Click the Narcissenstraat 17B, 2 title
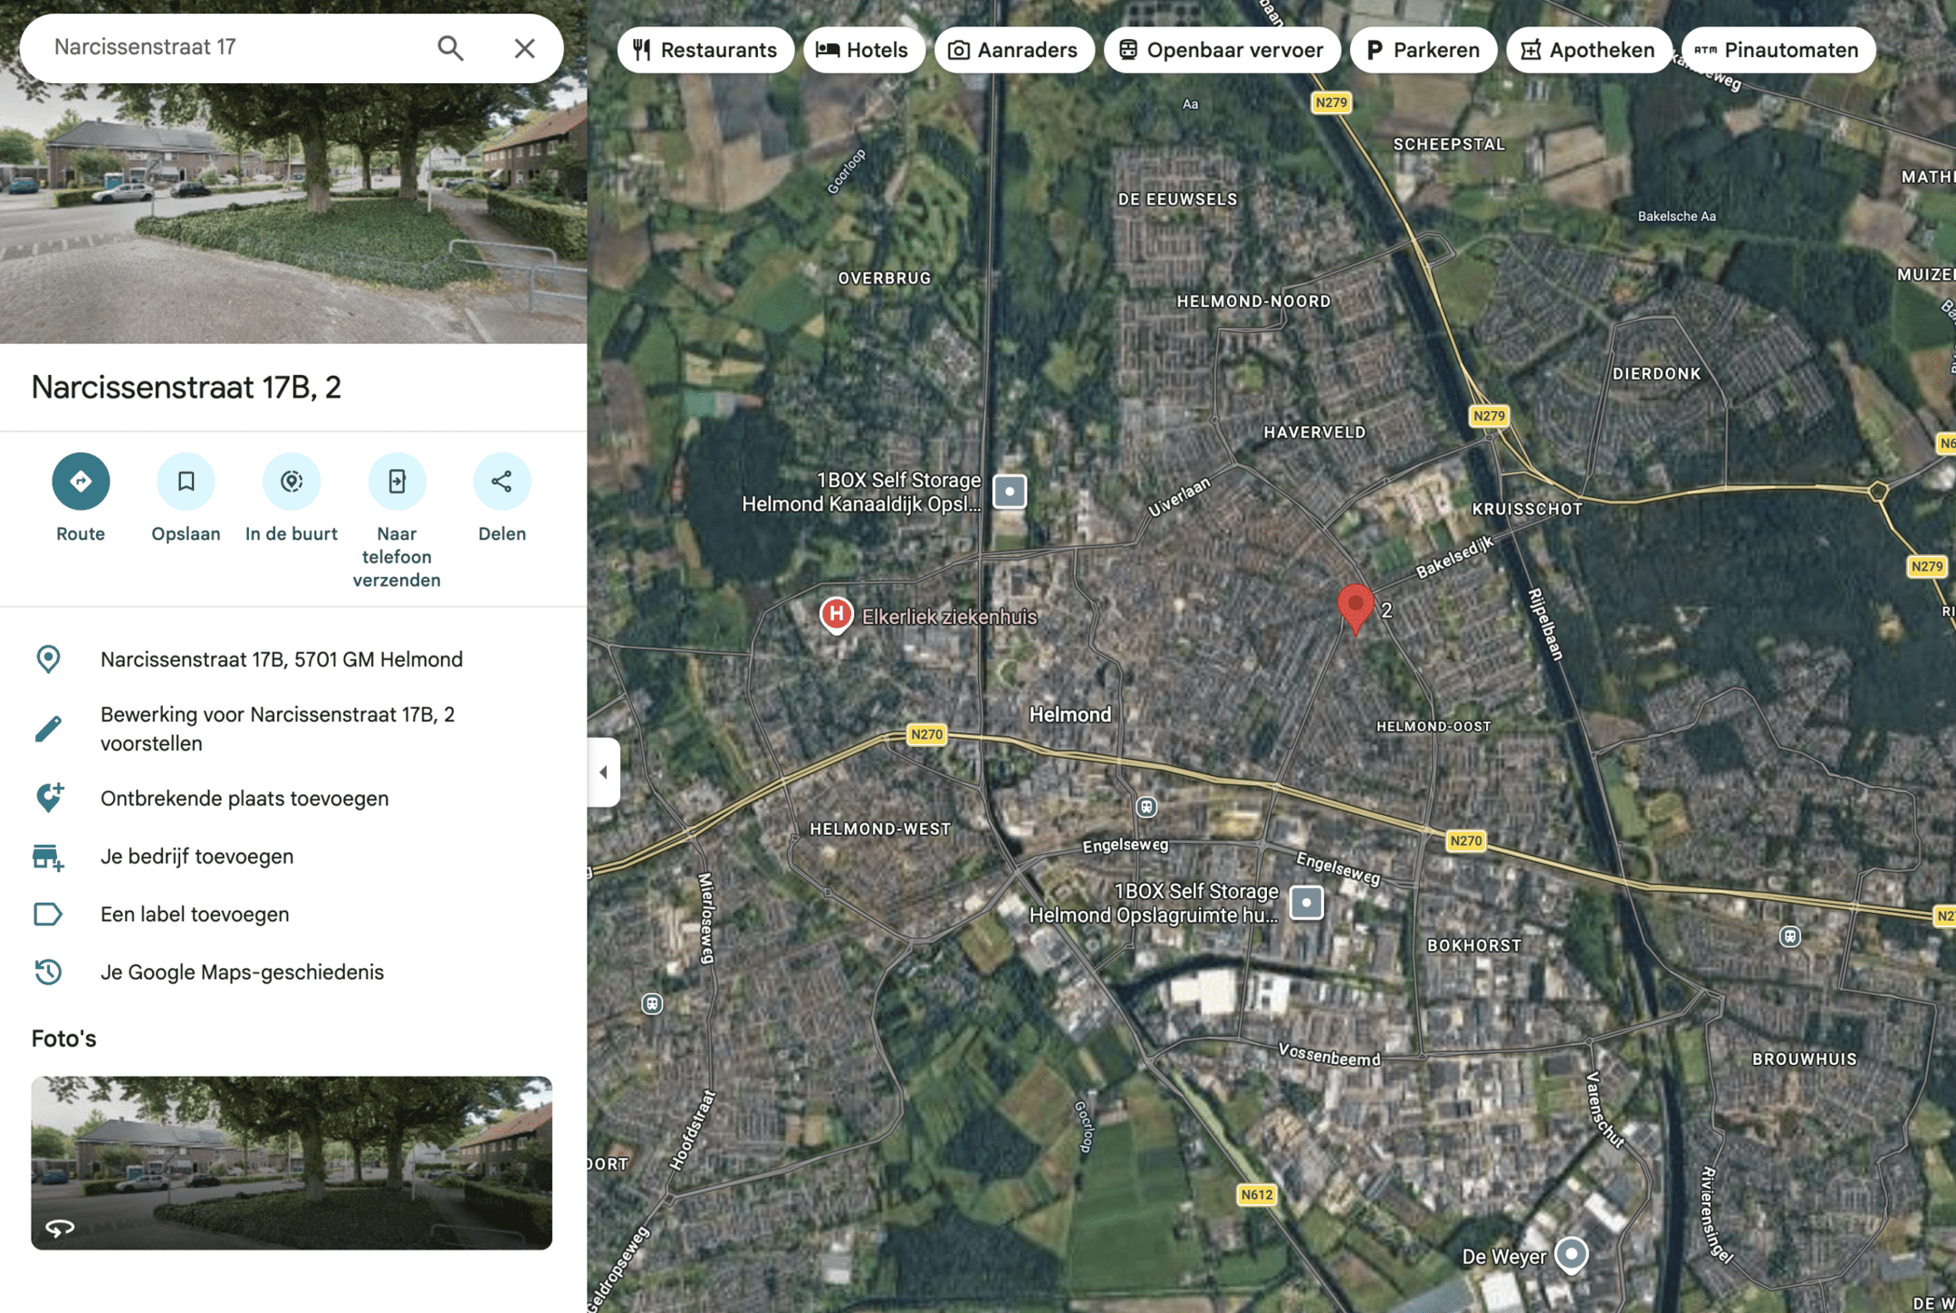Screen dimensions: 1956x1313 coord(187,388)
